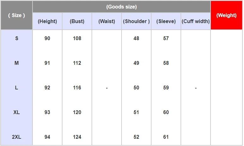Click the Cuff width column header
Viewport: 244px width, 146px height.
tap(196, 21)
